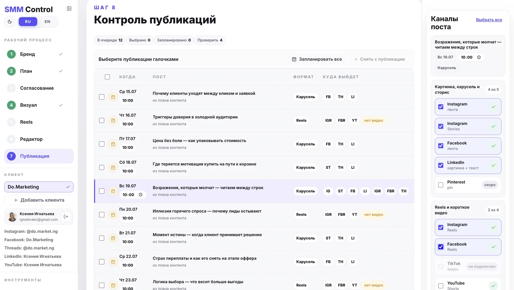Click the calendar icon for Вт 21.07 row
Image resolution: width=514 pixels, height=290 pixels.
tap(113, 238)
